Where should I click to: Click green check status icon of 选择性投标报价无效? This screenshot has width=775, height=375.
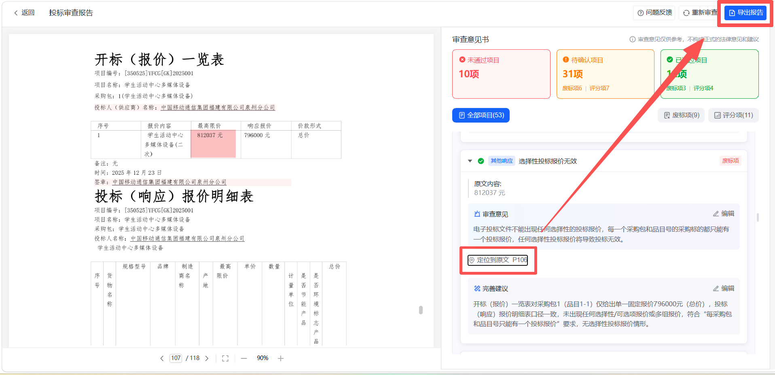[481, 161]
